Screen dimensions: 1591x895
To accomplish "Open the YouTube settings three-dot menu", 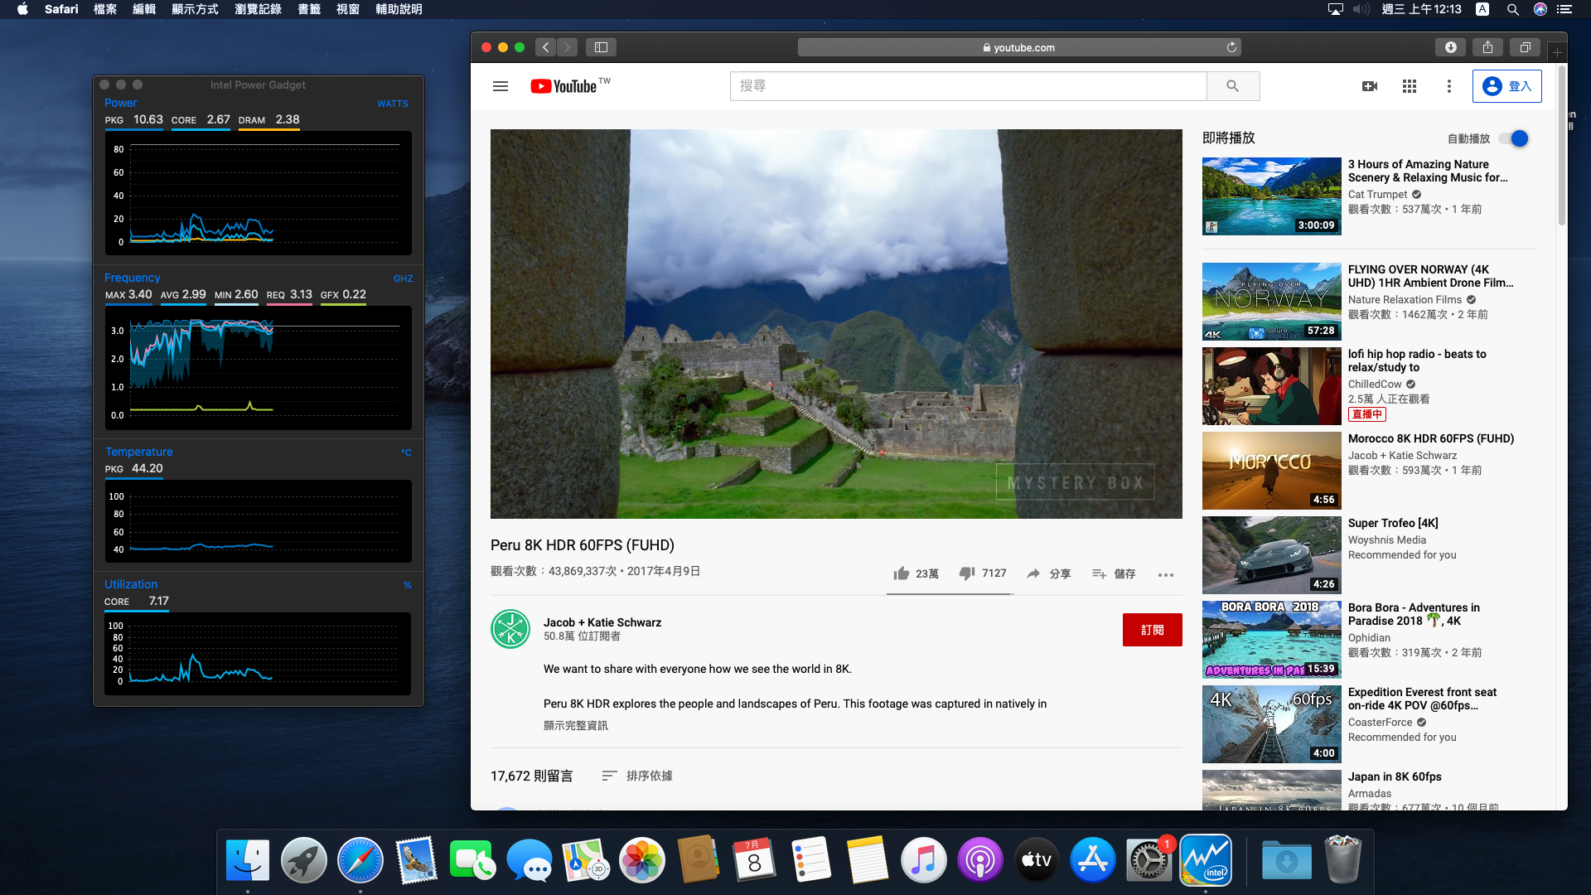I will [1448, 86].
